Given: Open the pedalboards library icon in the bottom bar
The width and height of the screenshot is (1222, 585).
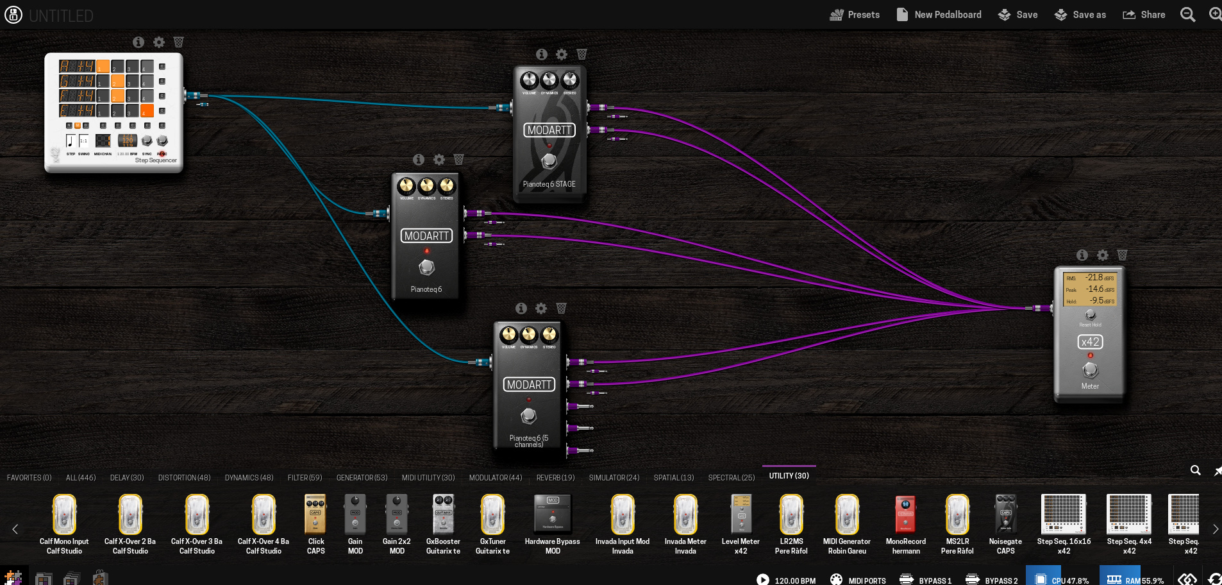Looking at the screenshot, I should [44, 579].
